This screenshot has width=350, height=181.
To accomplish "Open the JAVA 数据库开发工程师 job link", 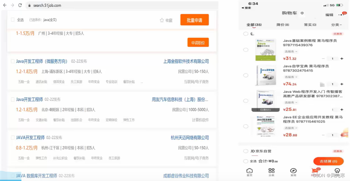I will (37, 176).
